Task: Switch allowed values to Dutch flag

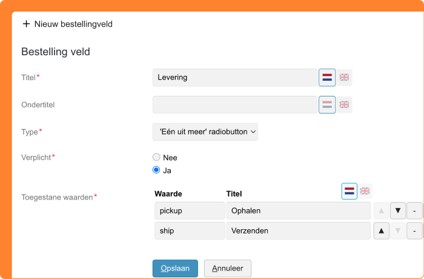Action: [349, 192]
